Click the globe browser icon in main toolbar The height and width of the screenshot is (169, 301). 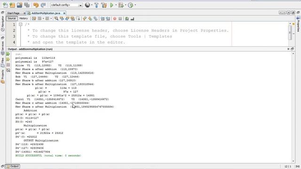click(x=87, y=5)
